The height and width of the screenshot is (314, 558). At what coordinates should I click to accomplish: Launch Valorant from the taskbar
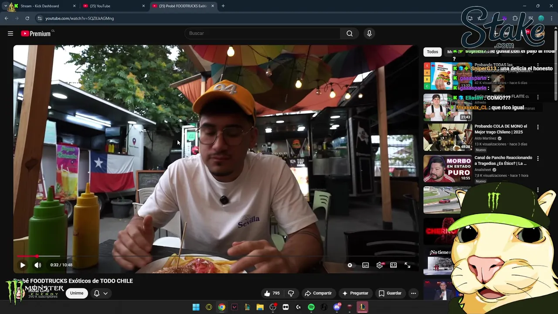click(x=235, y=307)
